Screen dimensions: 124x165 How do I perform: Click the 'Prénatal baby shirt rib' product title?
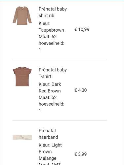[x=53, y=12]
